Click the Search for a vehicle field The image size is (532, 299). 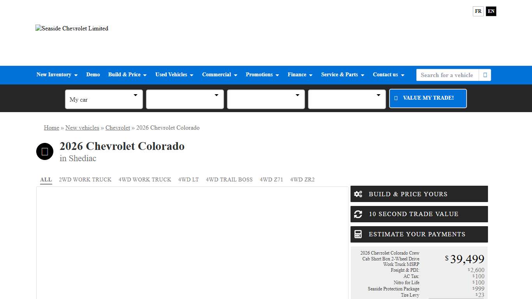click(x=447, y=75)
